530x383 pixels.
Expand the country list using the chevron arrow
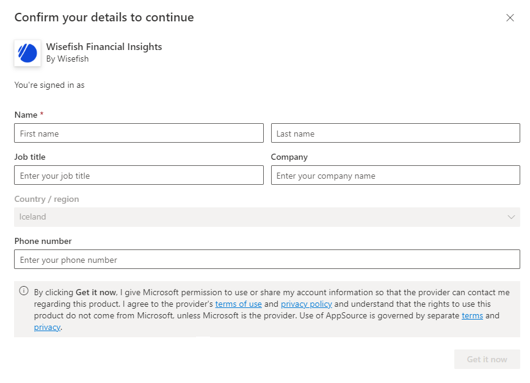[511, 217]
